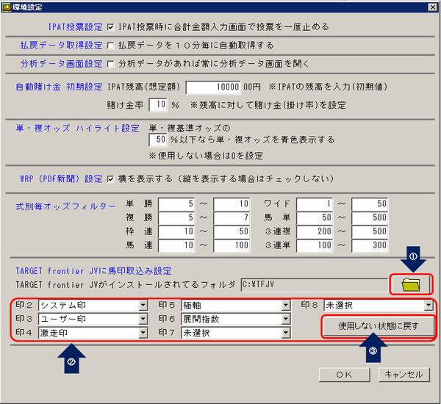Click the 払戻データ取得設定 heading text
The height and width of the screenshot is (404, 441).
pos(62,46)
